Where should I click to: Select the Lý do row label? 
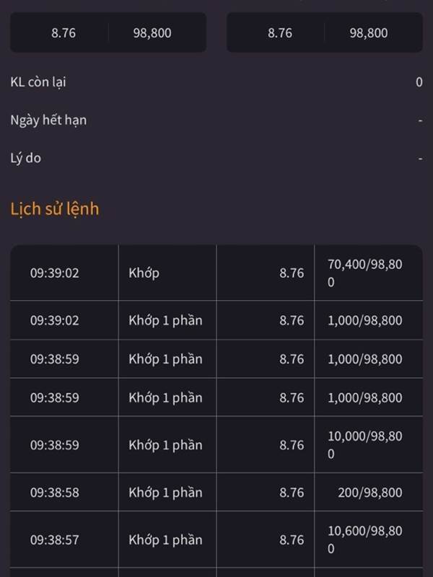tap(25, 158)
